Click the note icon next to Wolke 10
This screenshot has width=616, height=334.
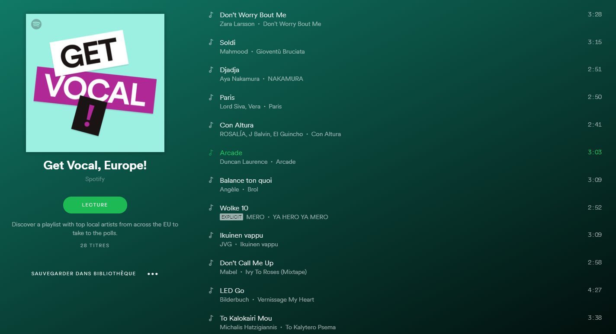pyautogui.click(x=211, y=208)
